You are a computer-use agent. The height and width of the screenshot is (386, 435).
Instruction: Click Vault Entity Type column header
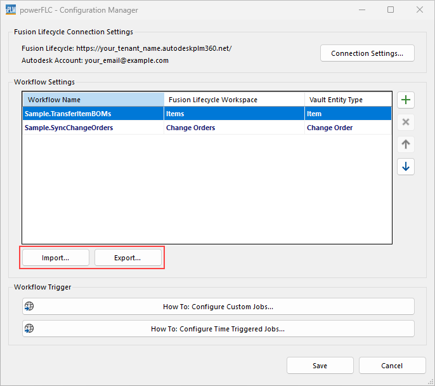coord(347,100)
